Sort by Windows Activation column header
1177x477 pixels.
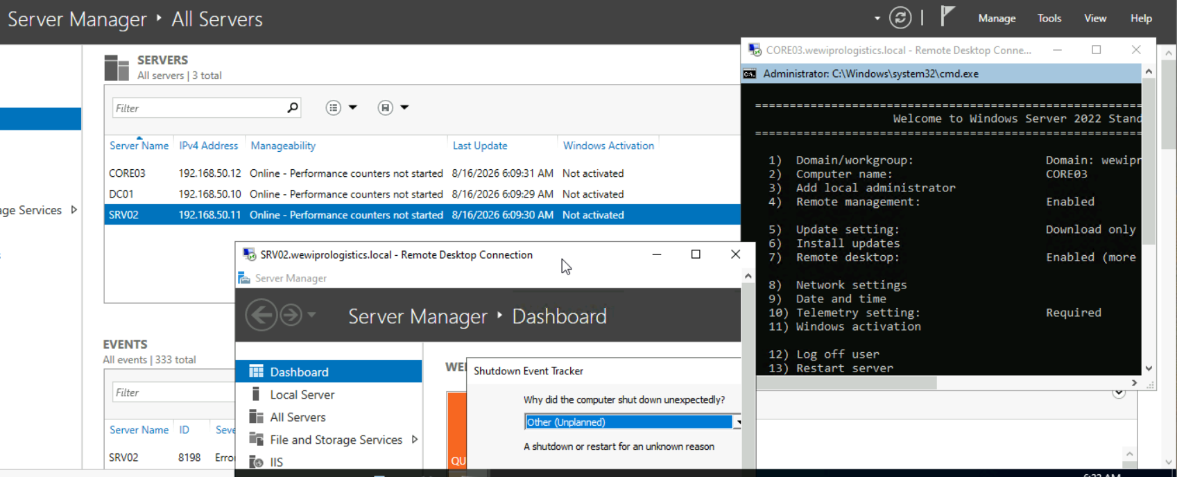(x=608, y=146)
